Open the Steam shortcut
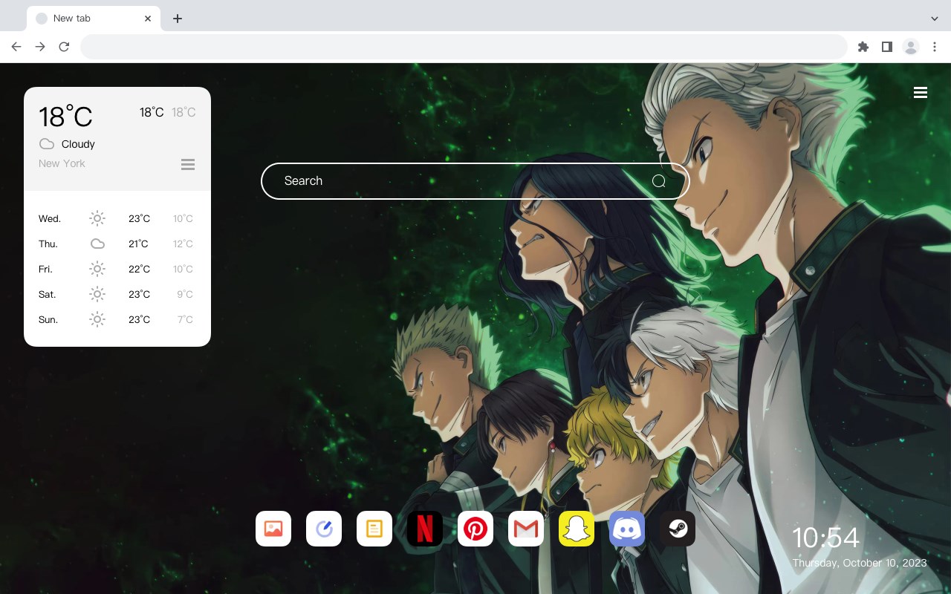 [x=678, y=529]
